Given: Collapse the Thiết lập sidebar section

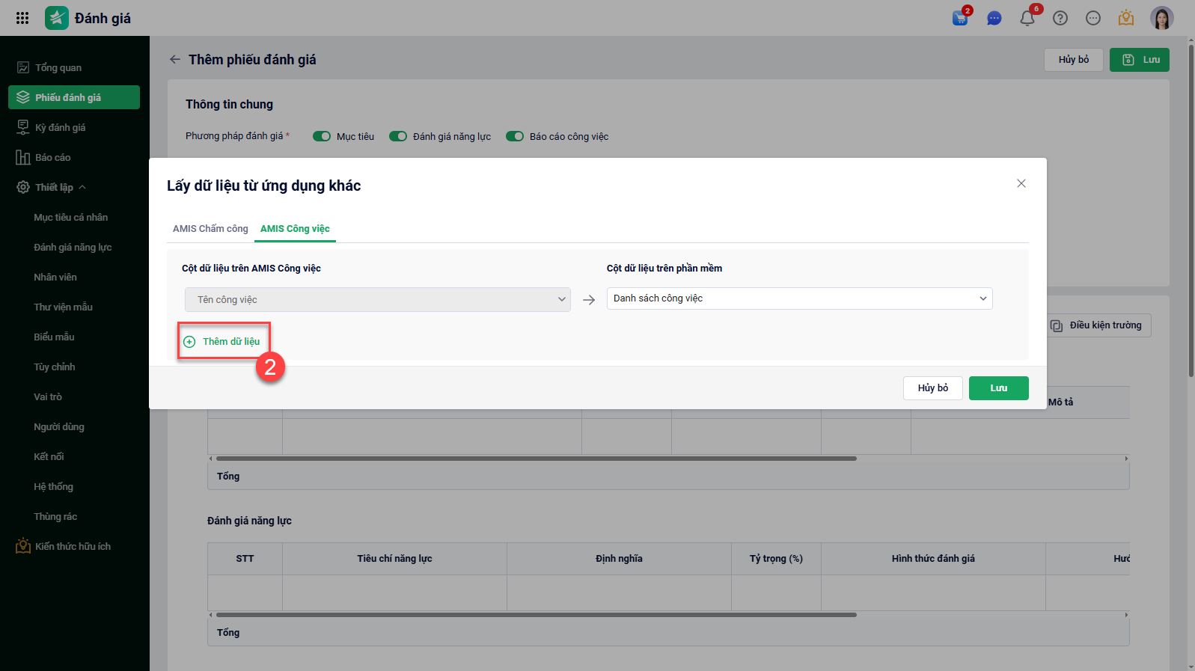Looking at the screenshot, I should click(x=82, y=187).
